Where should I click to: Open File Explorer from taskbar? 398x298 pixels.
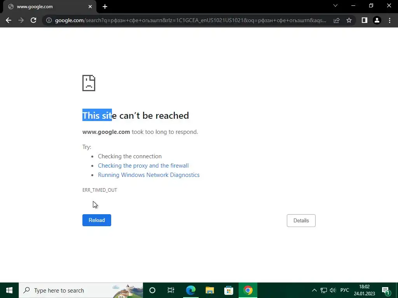(x=209, y=290)
